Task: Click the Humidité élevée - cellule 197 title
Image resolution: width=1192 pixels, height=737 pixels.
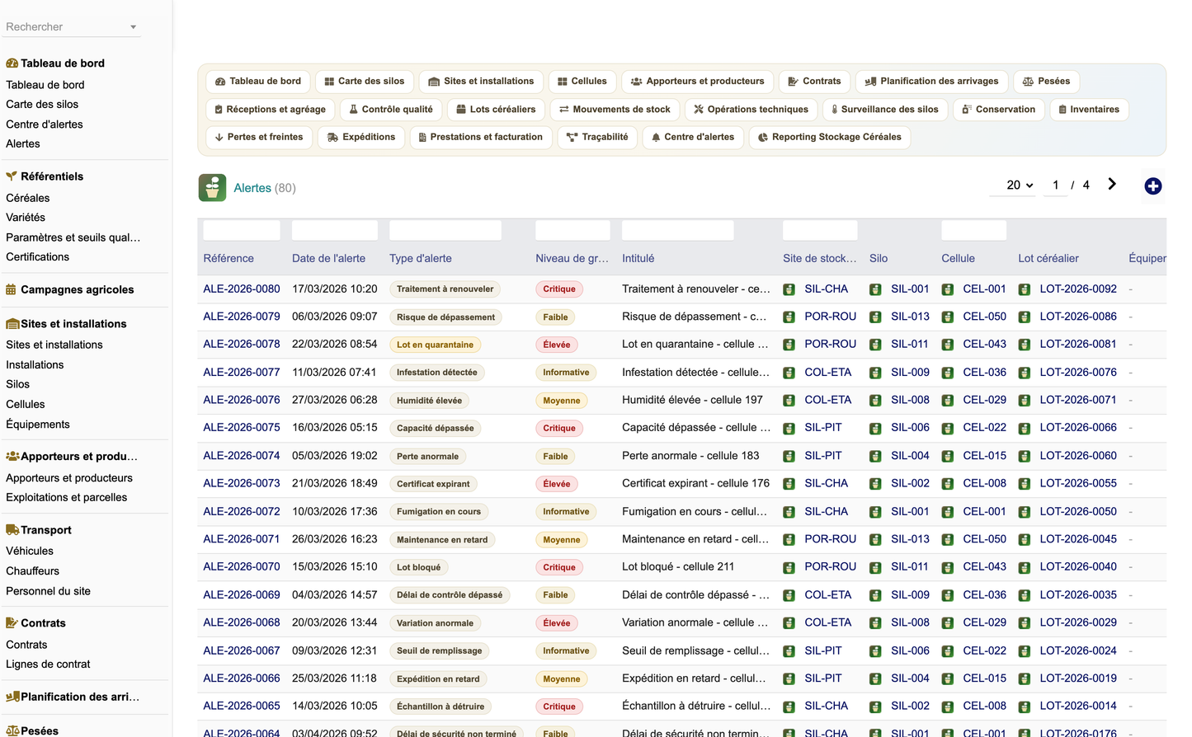Action: click(692, 401)
